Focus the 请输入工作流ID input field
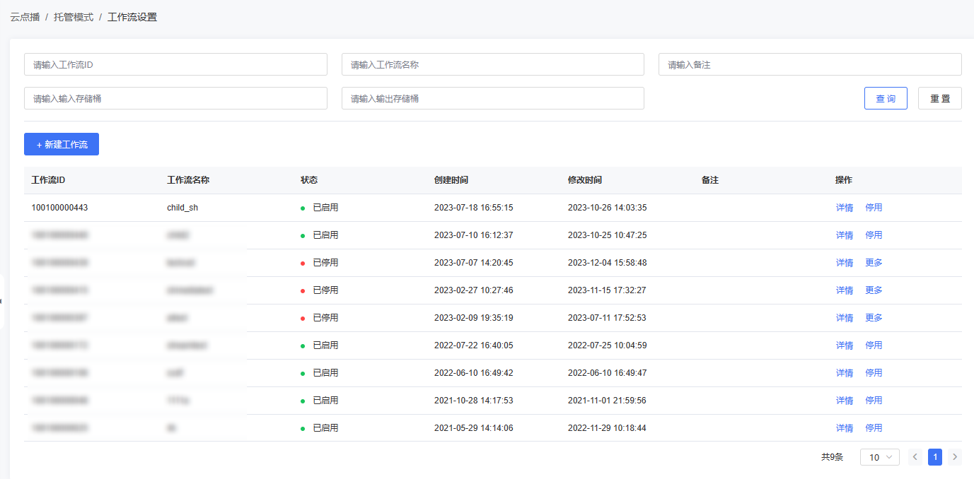 175,64
